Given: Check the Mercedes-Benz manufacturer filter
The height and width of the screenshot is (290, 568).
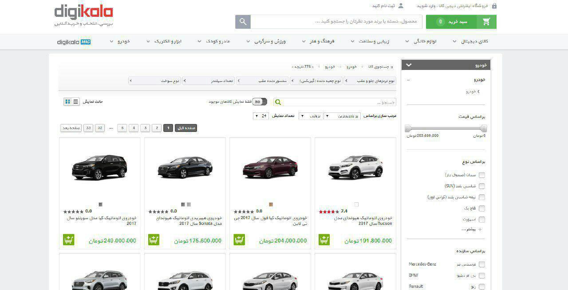Looking at the screenshot, I should click(482, 264).
